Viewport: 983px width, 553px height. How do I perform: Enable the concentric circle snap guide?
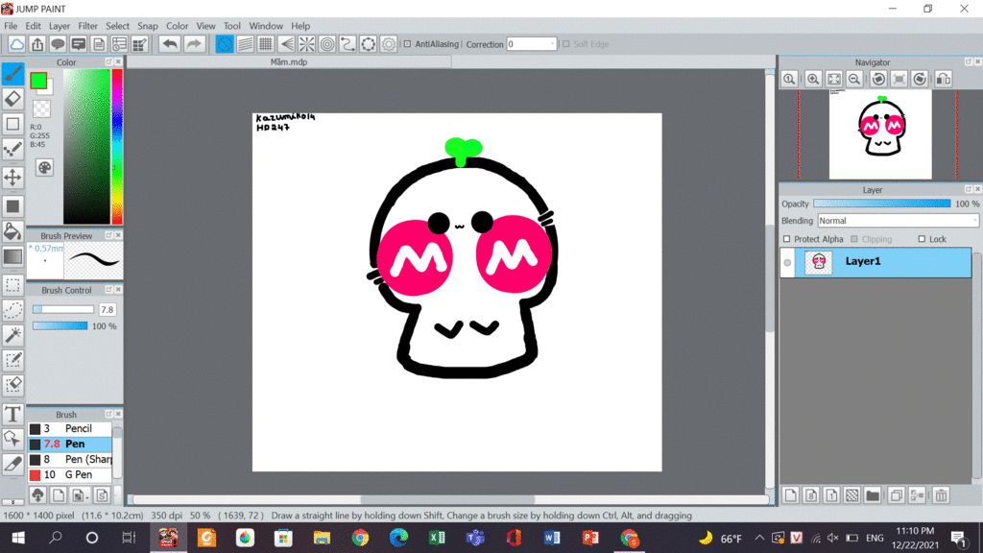coord(327,44)
